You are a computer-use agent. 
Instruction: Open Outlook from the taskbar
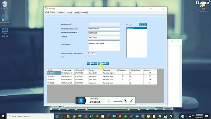click(x=57, y=116)
